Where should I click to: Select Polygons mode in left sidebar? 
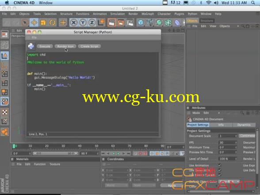[4, 92]
